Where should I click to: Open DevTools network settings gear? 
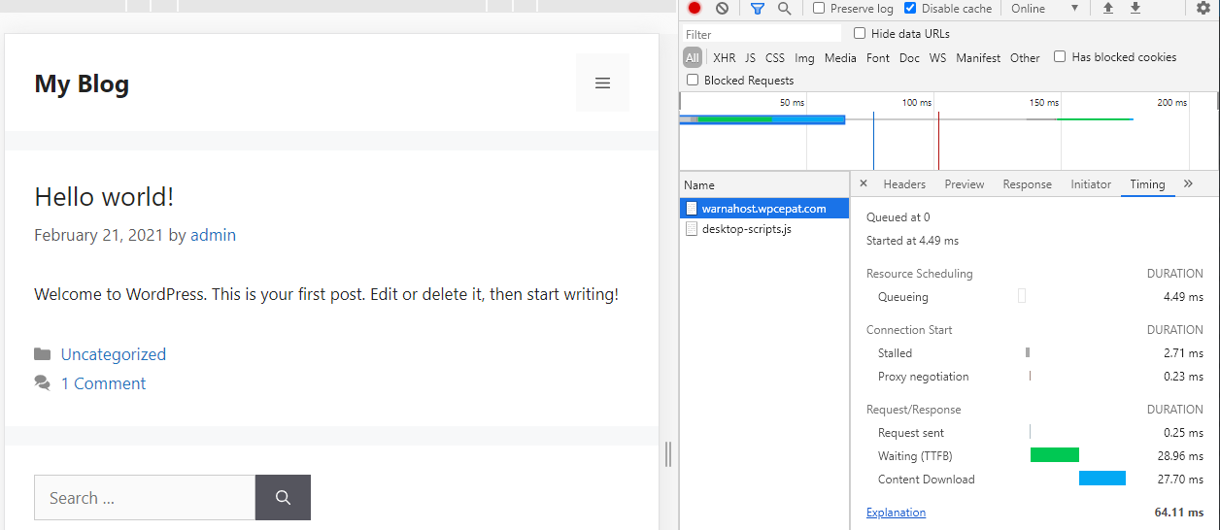[x=1203, y=8]
